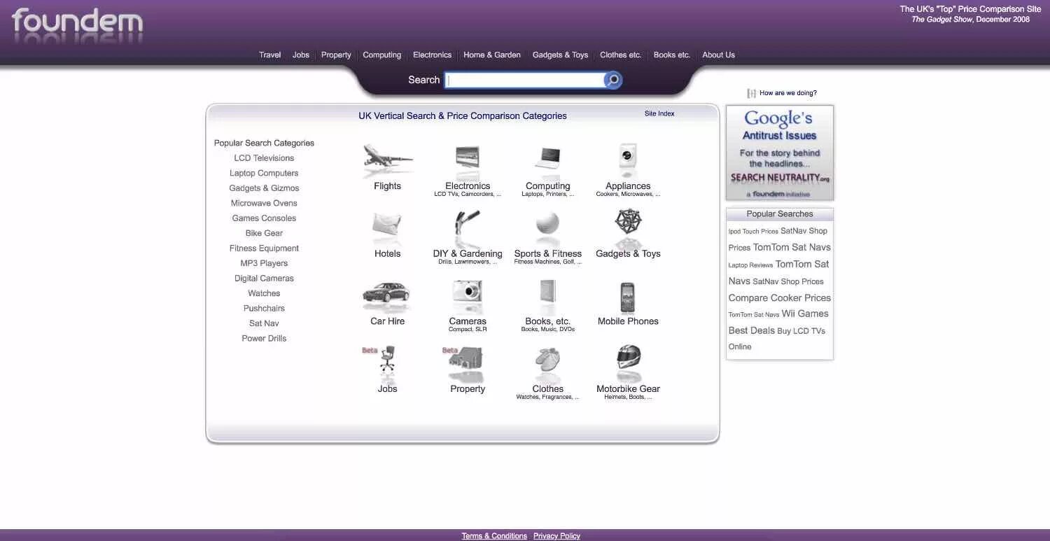This screenshot has height=541, width=1050.
Task: Open Jobs in the top navigation
Action: (x=301, y=55)
